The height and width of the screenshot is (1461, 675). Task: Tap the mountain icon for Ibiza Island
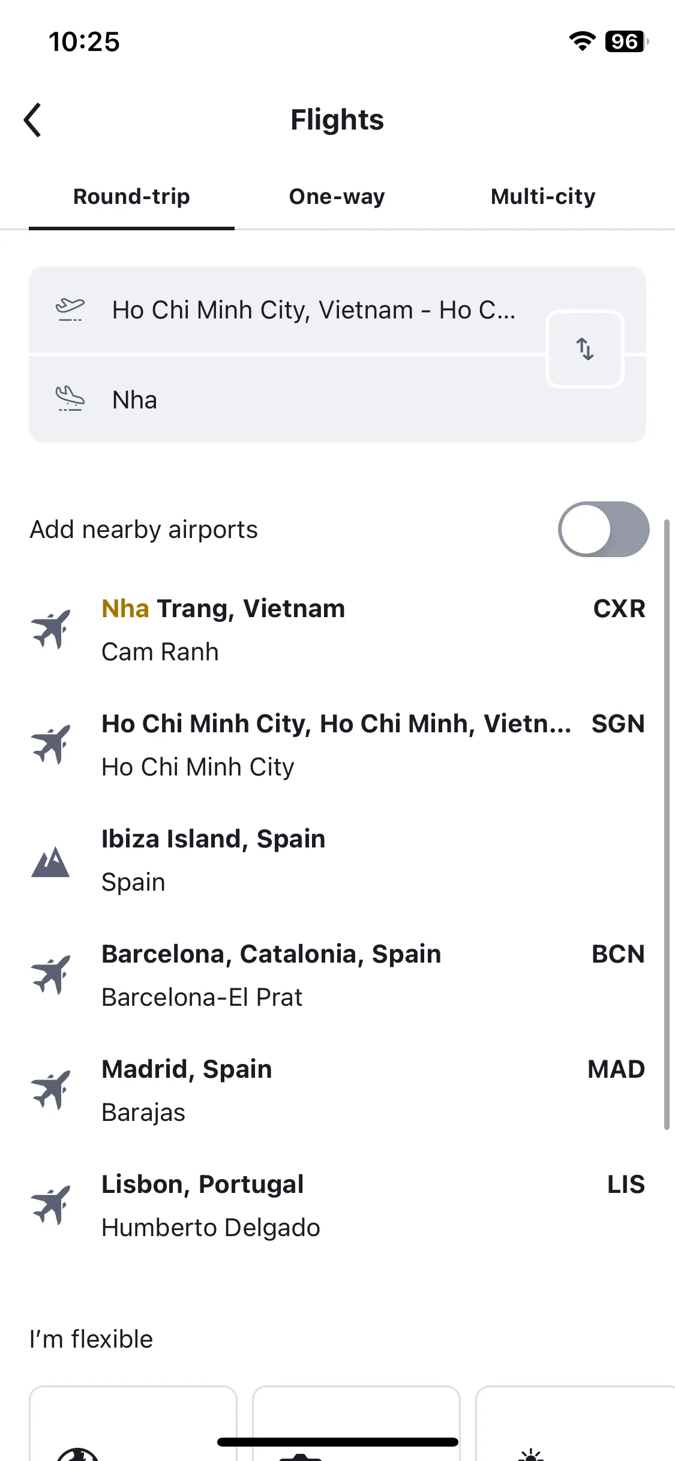[x=50, y=861]
